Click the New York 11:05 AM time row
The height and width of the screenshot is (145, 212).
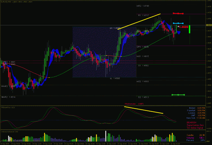196,118
